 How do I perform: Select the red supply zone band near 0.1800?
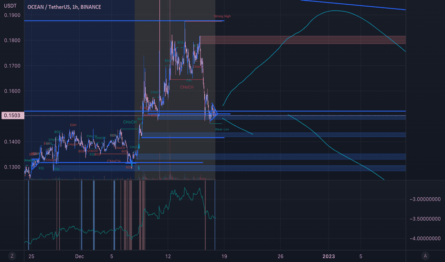(x=303, y=40)
